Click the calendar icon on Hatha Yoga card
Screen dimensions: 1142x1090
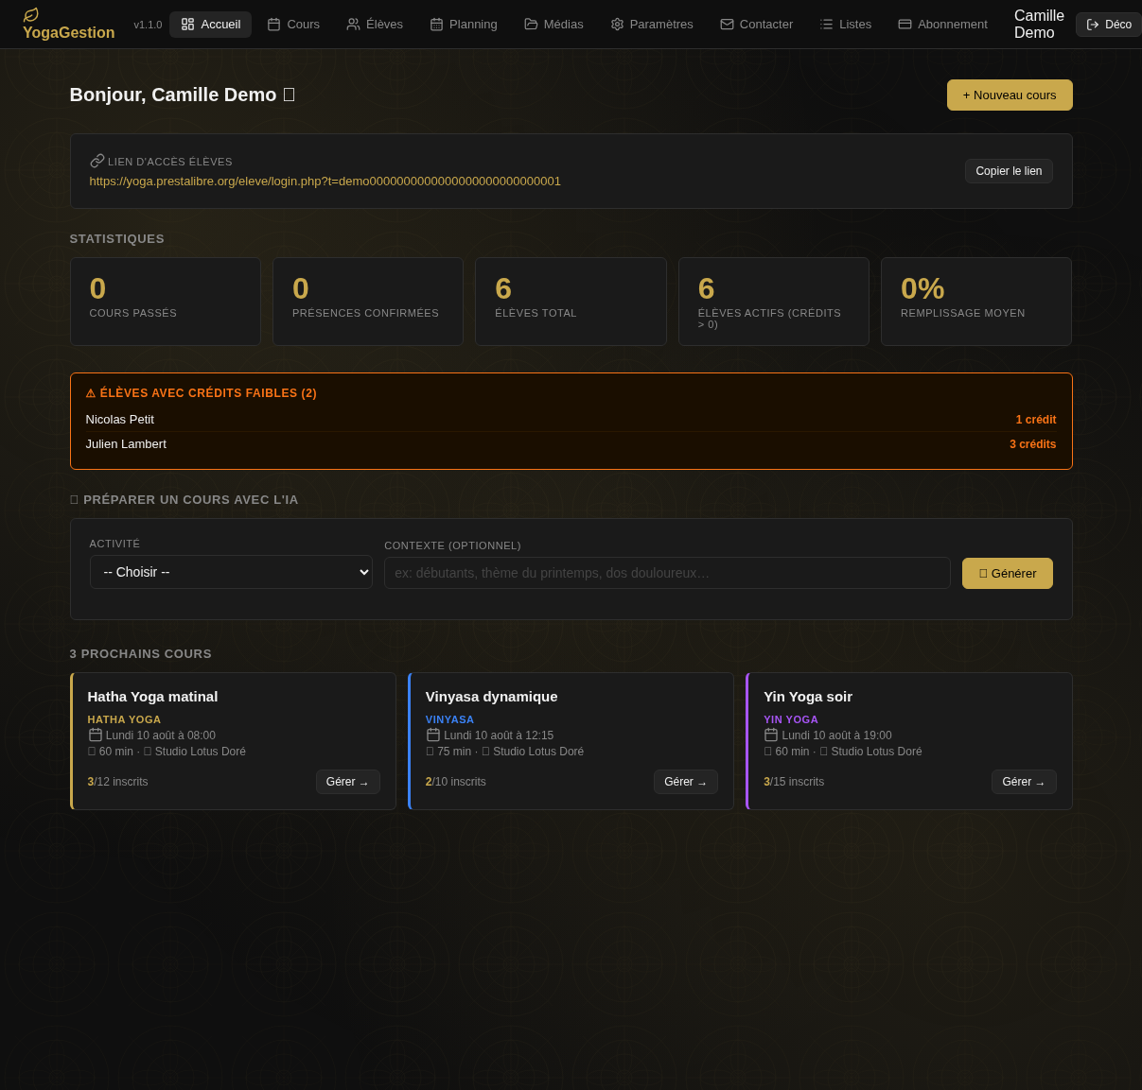click(96, 735)
